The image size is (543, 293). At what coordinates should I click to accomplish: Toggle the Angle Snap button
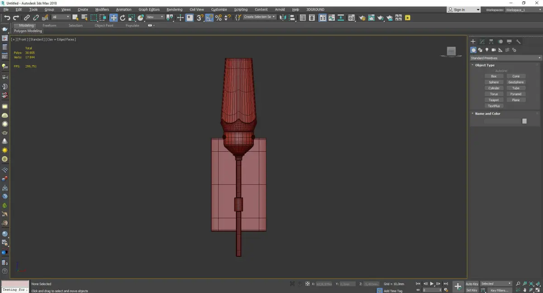pyautogui.click(x=210, y=18)
